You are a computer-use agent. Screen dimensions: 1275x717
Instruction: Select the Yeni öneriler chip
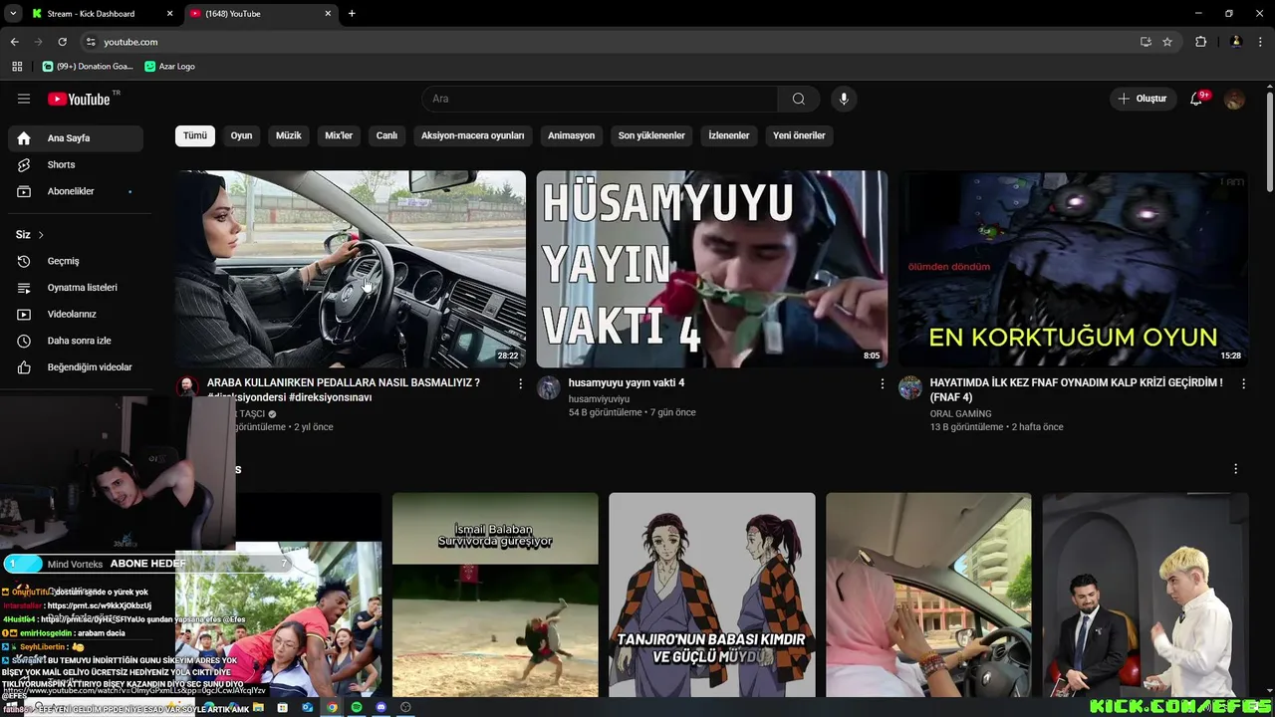point(799,135)
